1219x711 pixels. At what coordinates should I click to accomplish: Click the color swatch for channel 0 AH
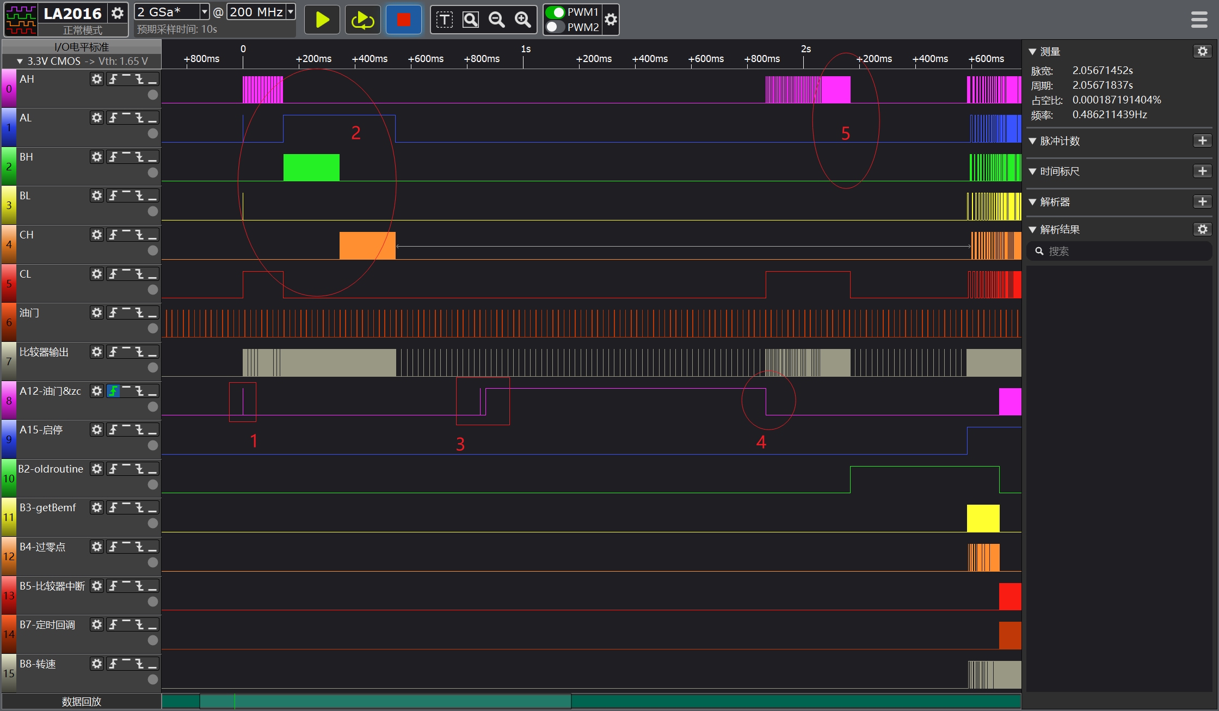pos(9,88)
